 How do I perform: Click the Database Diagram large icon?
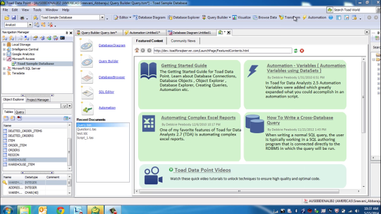[86, 45]
